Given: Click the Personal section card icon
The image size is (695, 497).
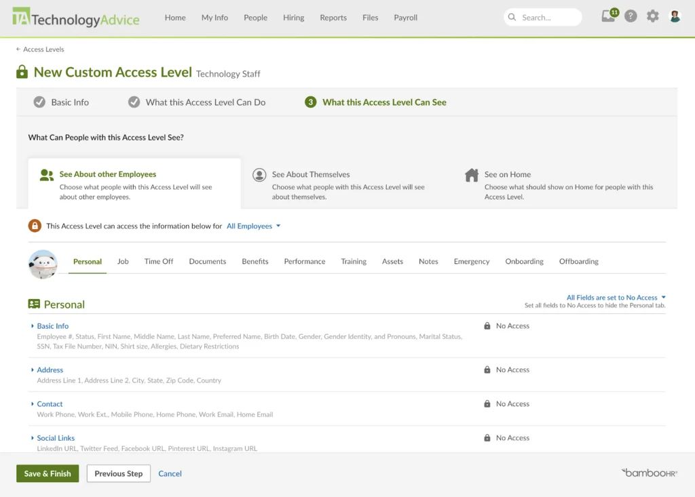Looking at the screenshot, I should pyautogui.click(x=34, y=304).
